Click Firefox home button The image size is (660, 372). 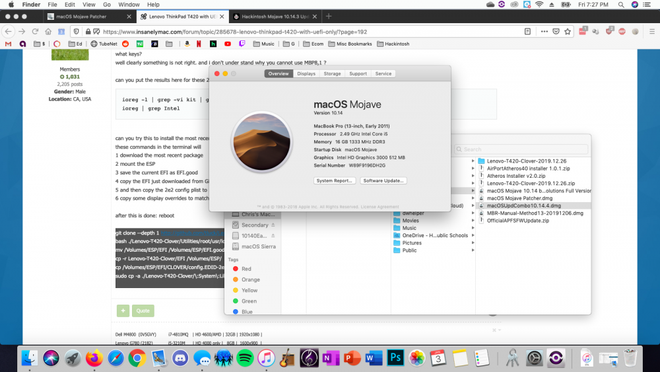[48, 32]
